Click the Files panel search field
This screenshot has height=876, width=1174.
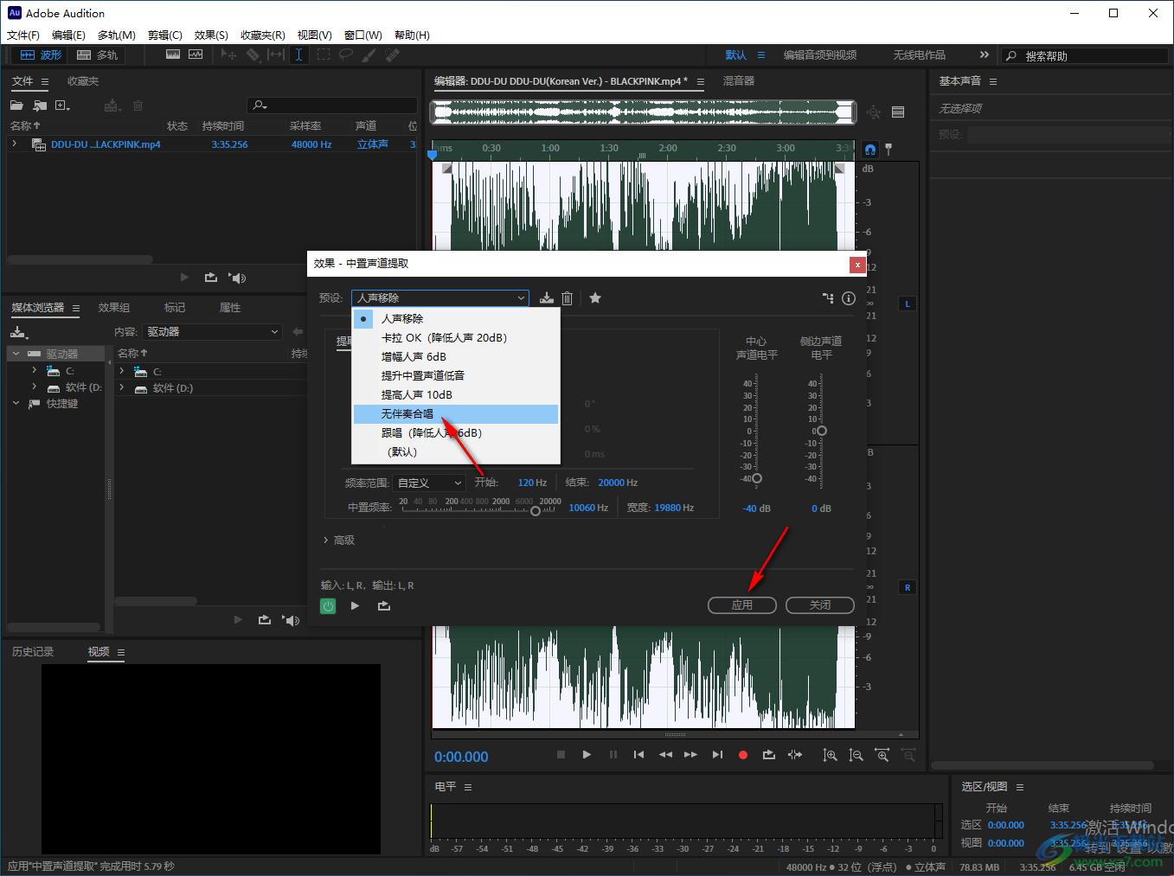pyautogui.click(x=332, y=106)
